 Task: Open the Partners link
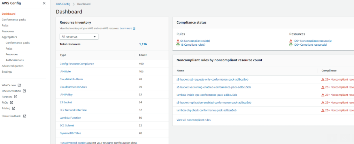click(x=7, y=97)
